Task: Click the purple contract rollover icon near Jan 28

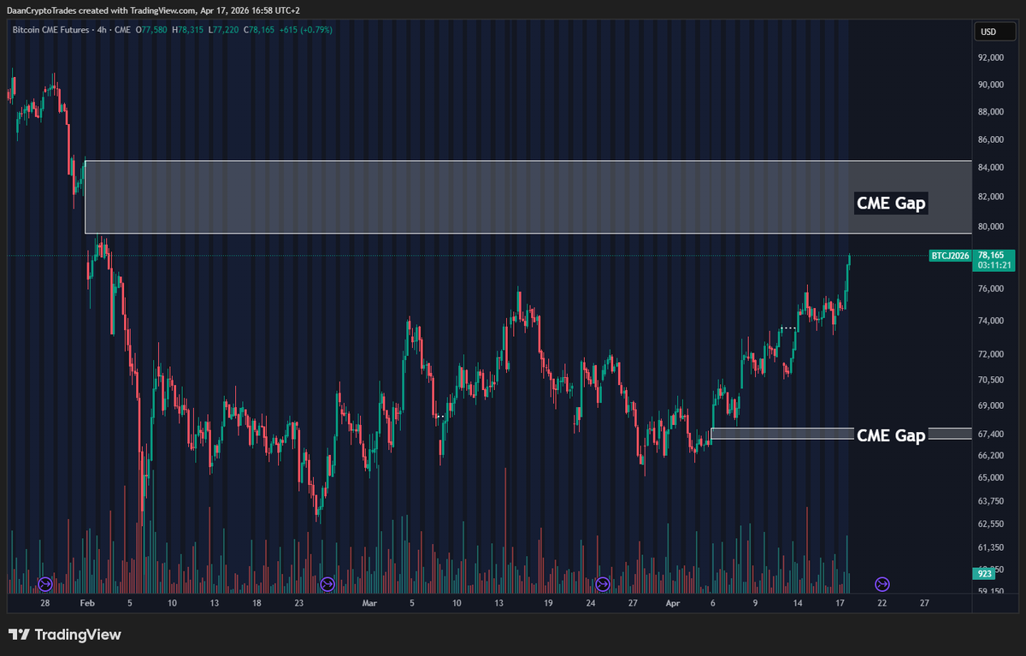Action: pyautogui.click(x=44, y=584)
